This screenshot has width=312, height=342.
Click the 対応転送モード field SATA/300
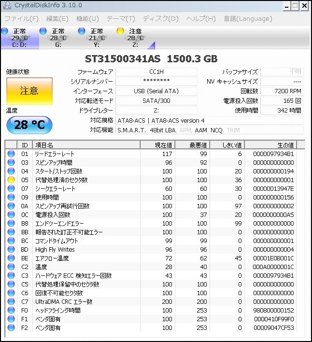pos(156,101)
